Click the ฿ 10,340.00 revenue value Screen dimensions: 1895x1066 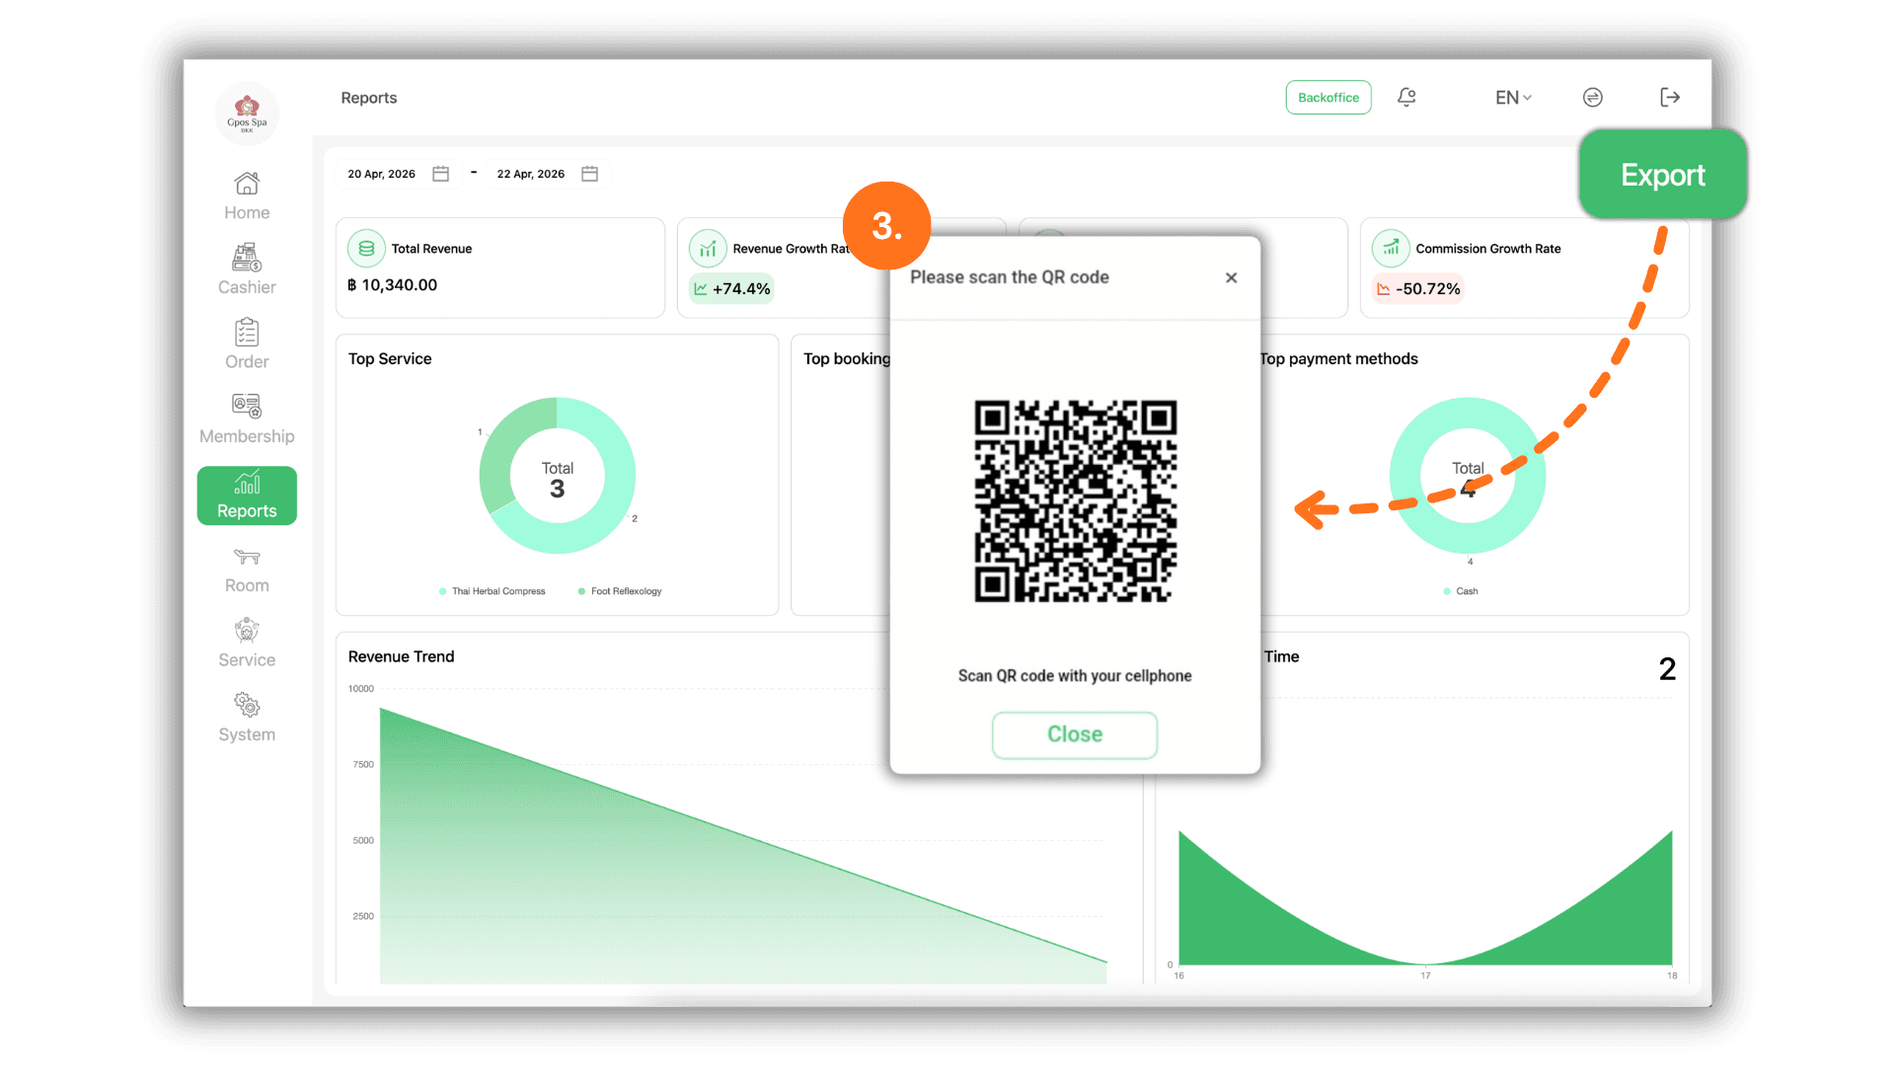click(392, 285)
